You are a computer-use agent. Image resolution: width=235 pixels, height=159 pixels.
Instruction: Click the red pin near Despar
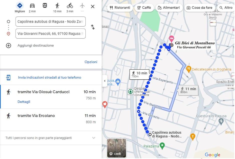click(x=105, y=104)
